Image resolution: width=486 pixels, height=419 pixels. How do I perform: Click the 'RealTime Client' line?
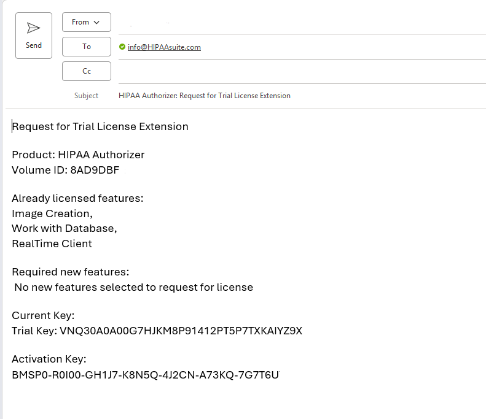52,244
